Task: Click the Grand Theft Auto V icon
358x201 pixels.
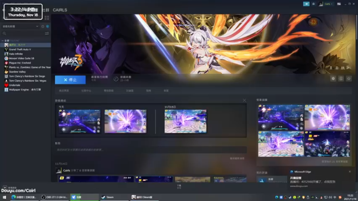Action: 6,50
